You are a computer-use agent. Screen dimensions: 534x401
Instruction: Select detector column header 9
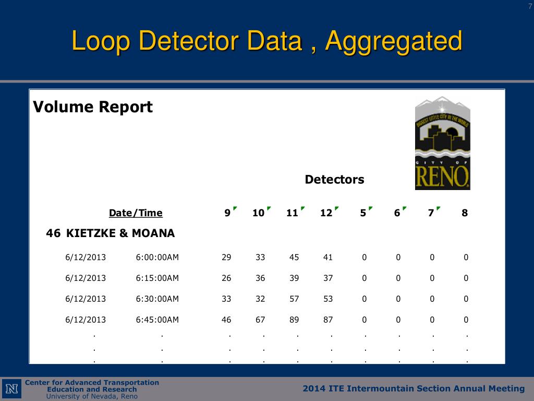(227, 213)
